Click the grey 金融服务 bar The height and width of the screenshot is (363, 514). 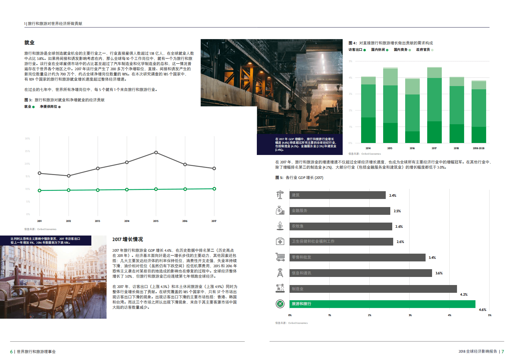(340, 211)
